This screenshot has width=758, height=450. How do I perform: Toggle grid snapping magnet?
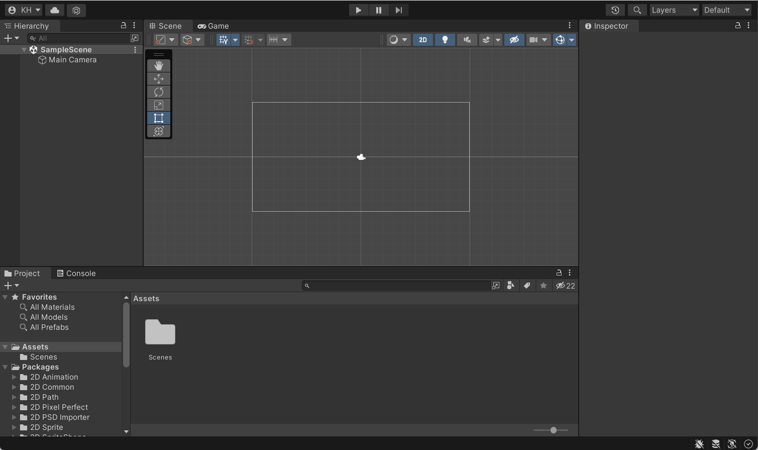click(x=248, y=40)
